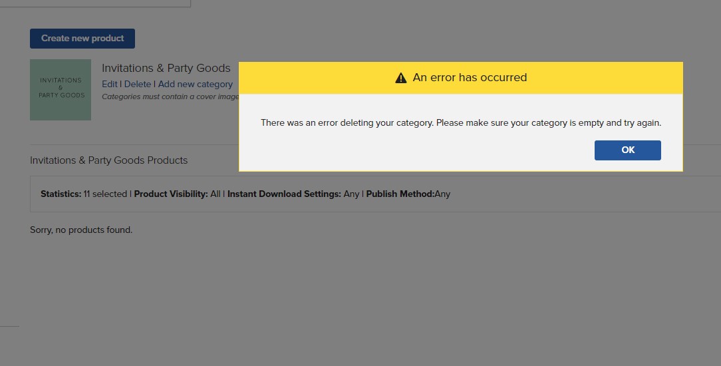Click the Invitations & Party Goods cover thumbnail
The width and height of the screenshot is (721, 366).
(x=61, y=90)
